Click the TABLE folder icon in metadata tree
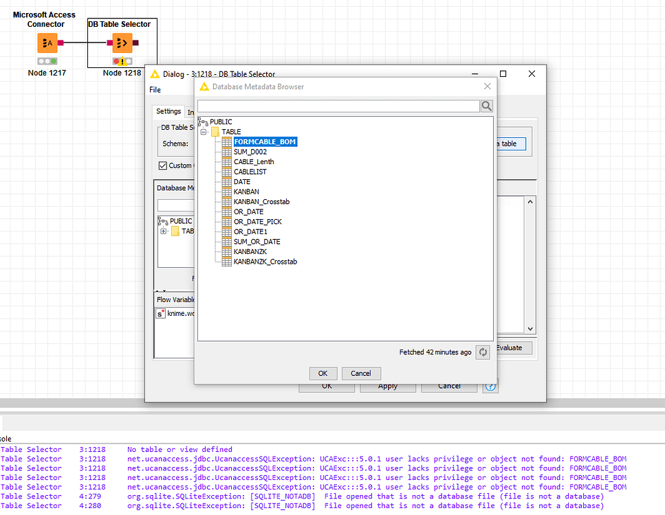665x515 pixels. coord(215,131)
